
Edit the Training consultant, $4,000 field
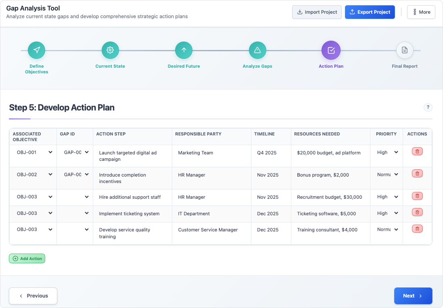tap(330, 230)
